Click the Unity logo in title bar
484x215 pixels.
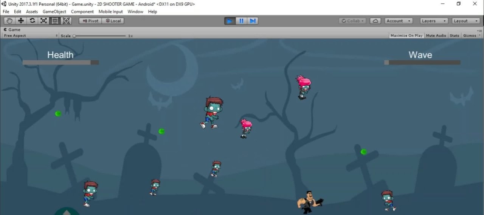click(4, 4)
